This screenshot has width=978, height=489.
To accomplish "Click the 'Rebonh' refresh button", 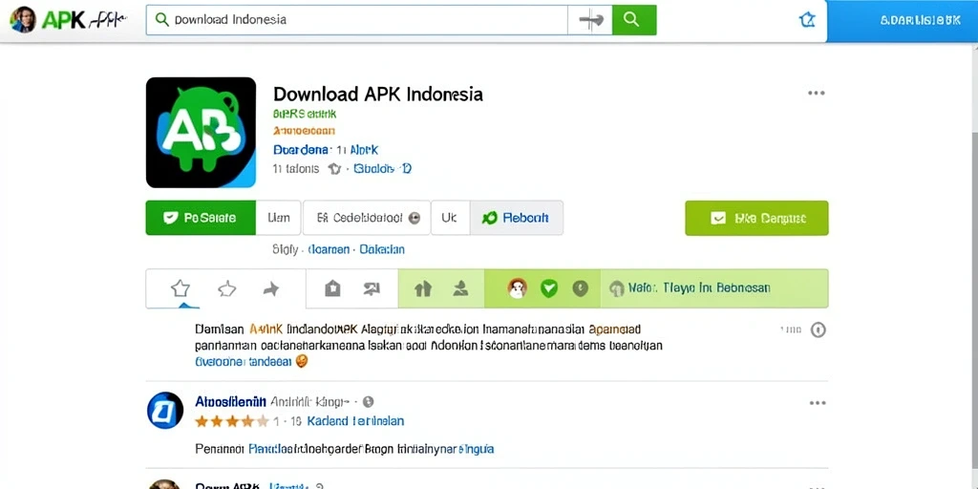I will point(517,218).
